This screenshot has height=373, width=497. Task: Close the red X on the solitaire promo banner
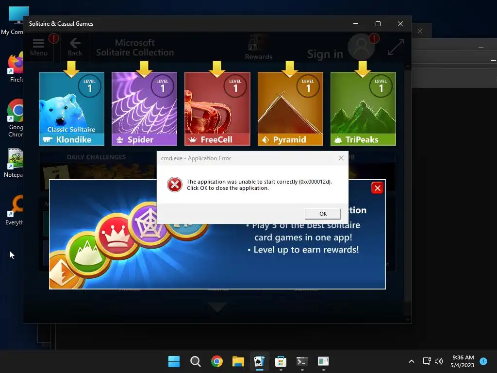(377, 188)
